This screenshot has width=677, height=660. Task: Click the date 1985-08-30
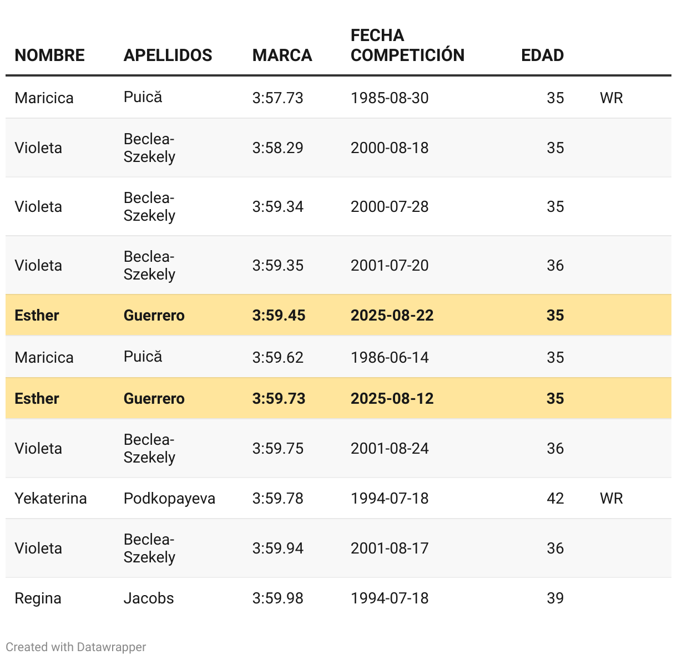pyautogui.click(x=390, y=98)
